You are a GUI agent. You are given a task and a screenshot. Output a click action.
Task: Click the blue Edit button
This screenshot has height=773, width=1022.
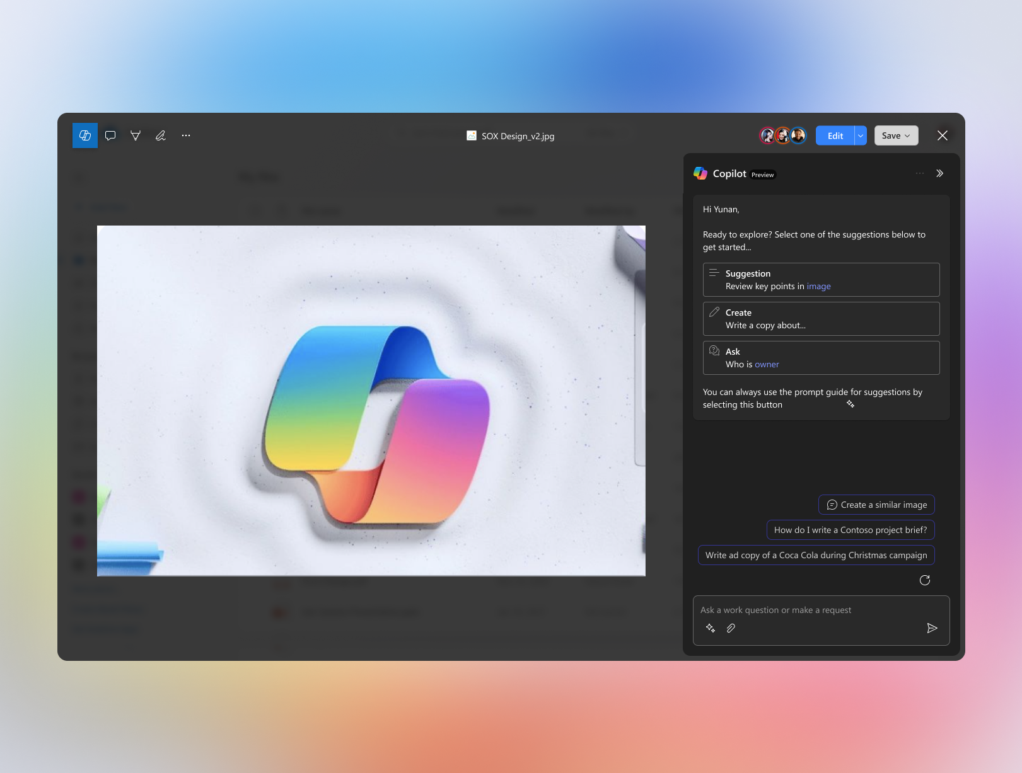835,135
